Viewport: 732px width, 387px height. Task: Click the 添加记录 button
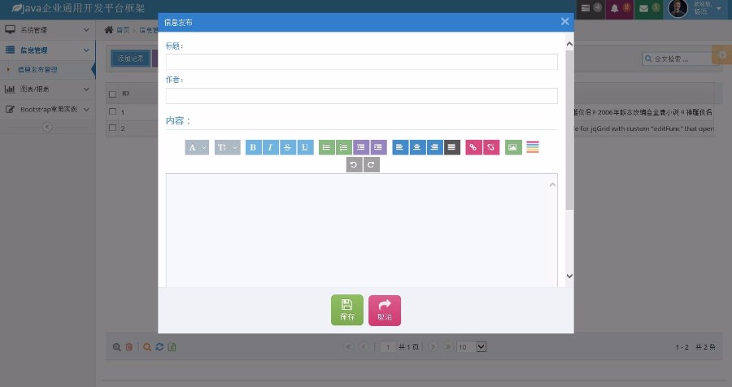coord(130,59)
